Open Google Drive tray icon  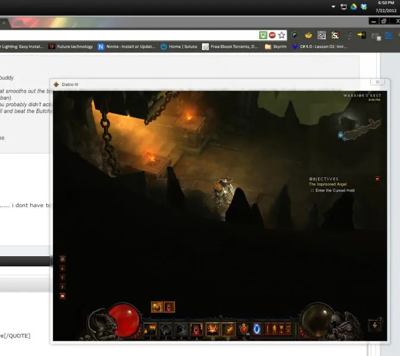(353, 7)
